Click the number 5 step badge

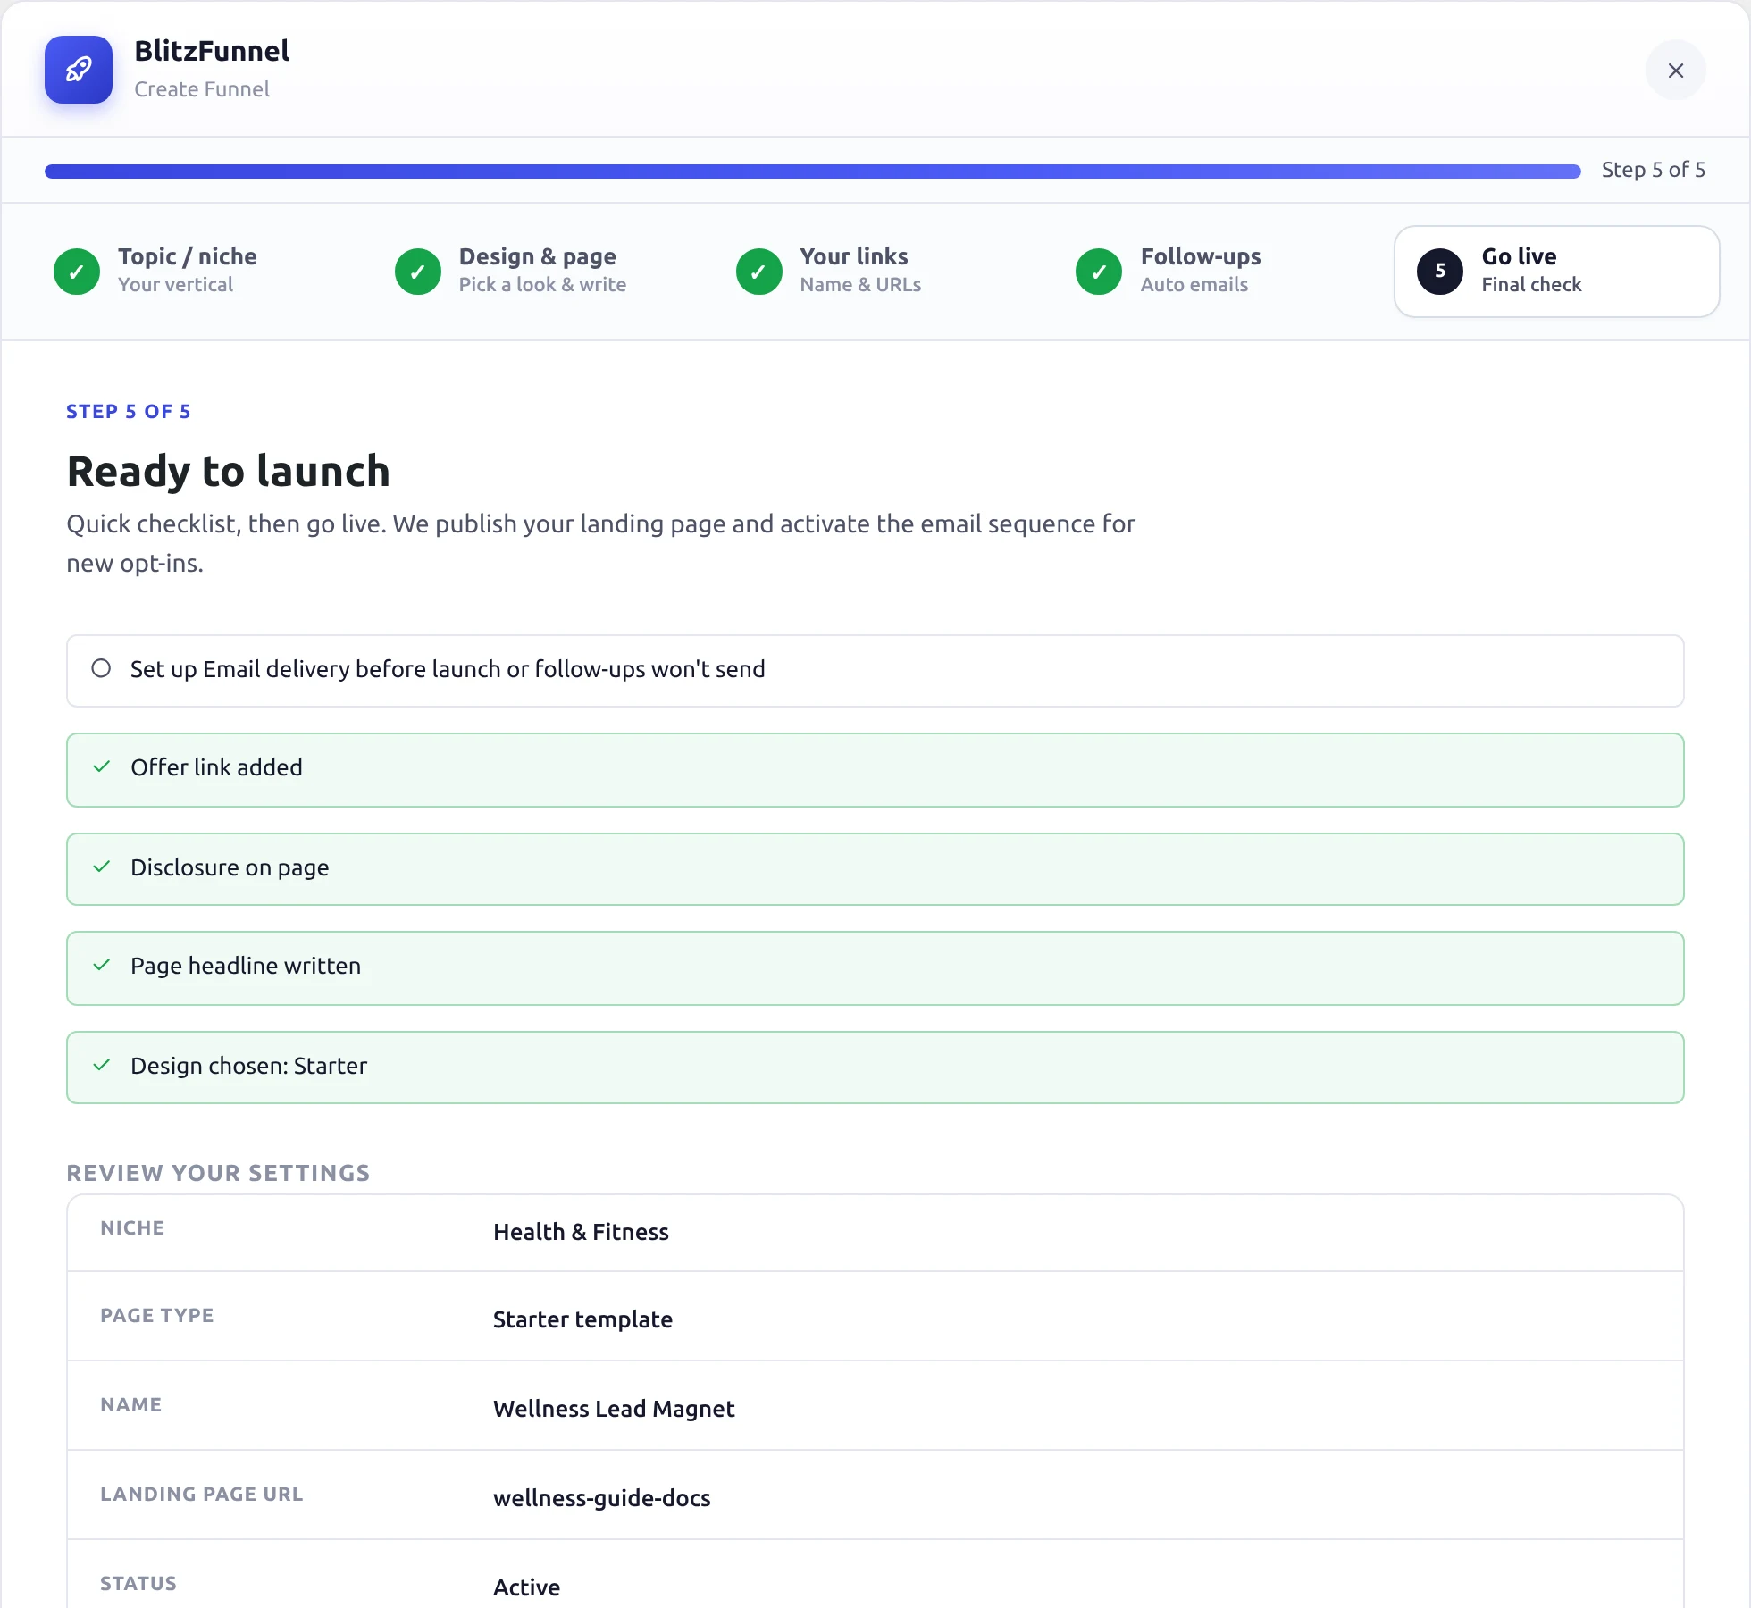[x=1440, y=272]
